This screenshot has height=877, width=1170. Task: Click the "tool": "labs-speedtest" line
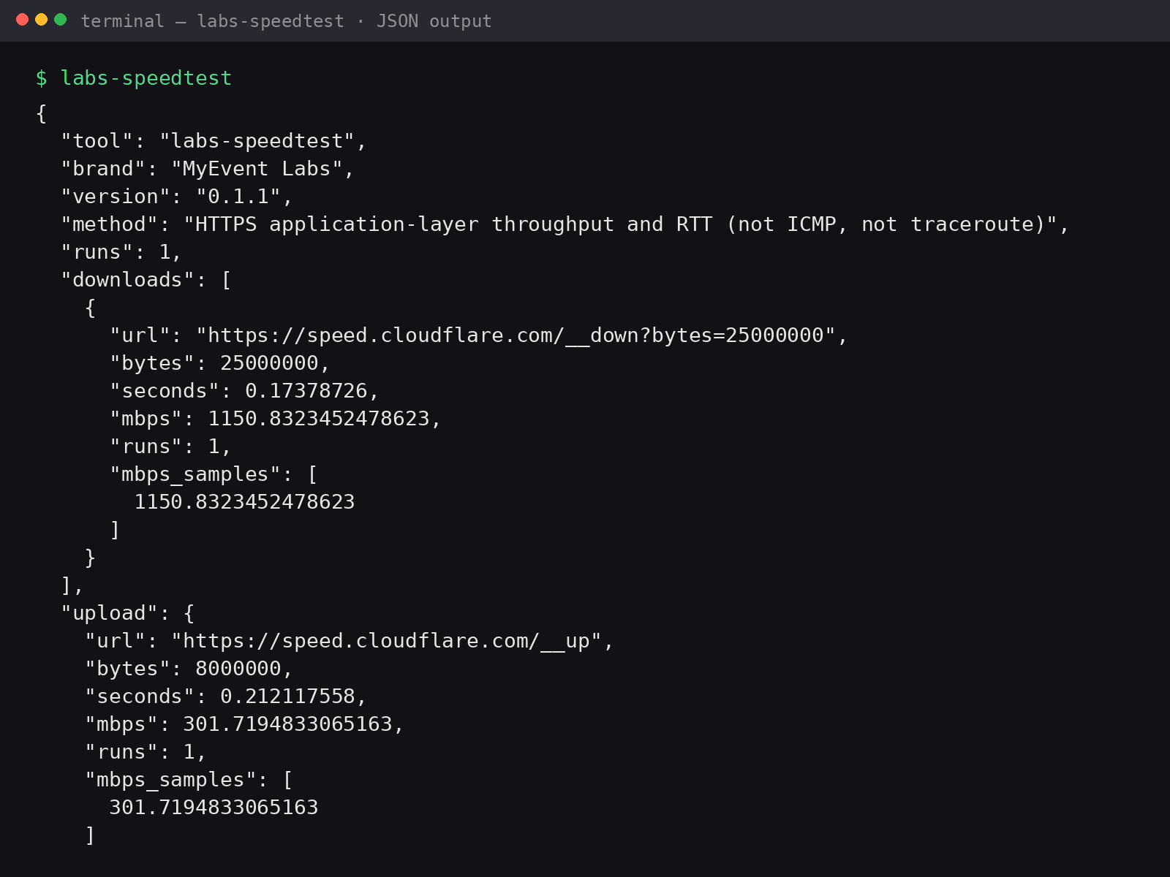coord(214,141)
